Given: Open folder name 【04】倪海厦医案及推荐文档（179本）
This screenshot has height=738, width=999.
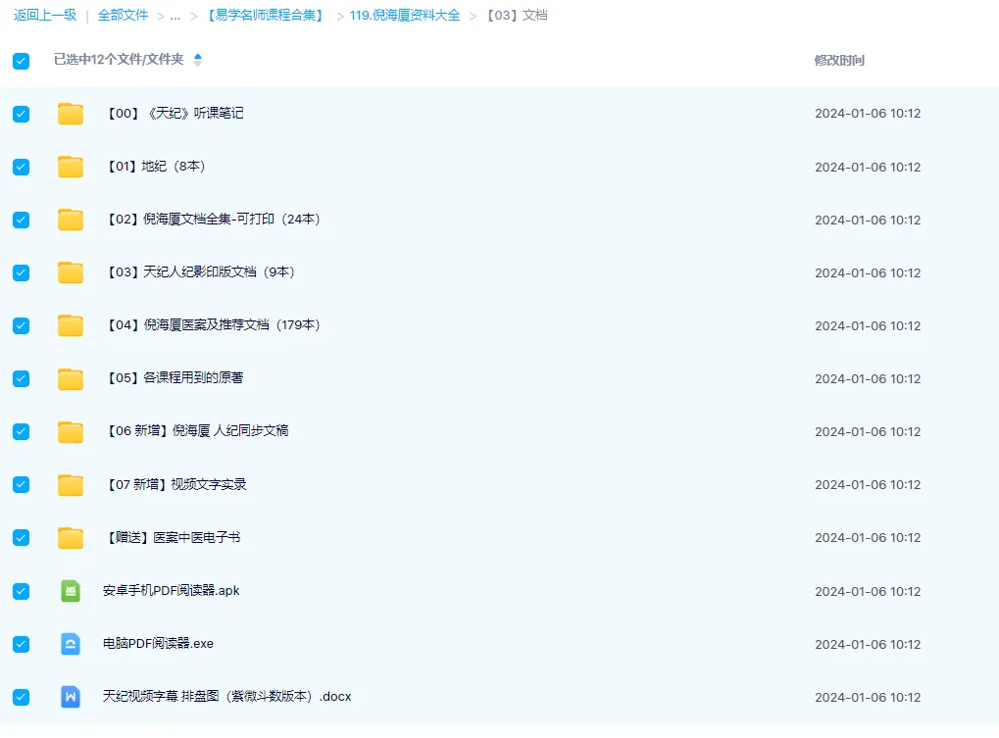Looking at the screenshot, I should click(x=214, y=324).
